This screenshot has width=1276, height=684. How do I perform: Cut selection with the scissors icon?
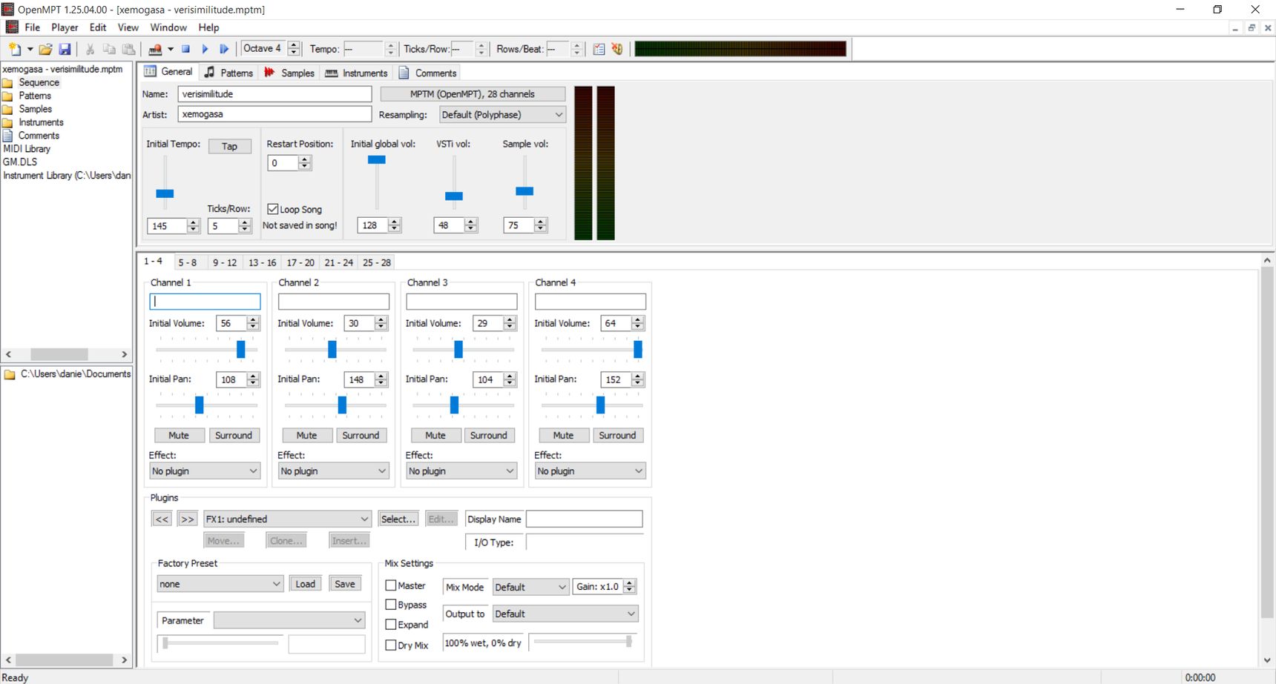point(90,49)
